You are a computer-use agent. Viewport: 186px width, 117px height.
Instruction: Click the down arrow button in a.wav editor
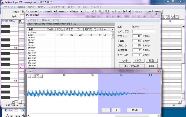[x=116, y=110]
